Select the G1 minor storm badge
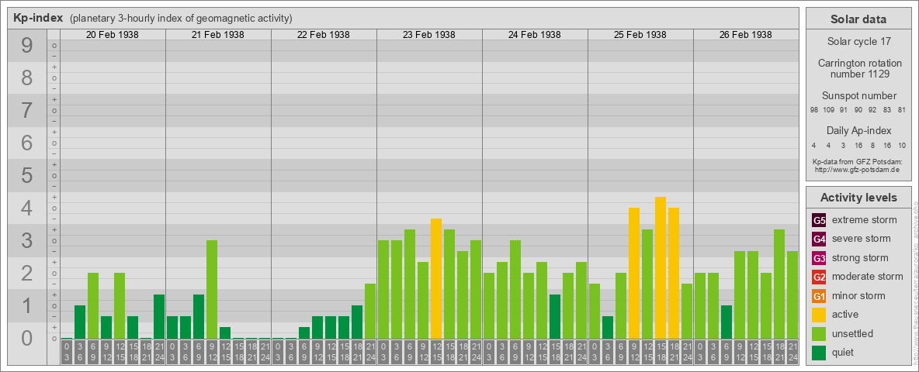This screenshot has height=372, width=919. [x=819, y=296]
